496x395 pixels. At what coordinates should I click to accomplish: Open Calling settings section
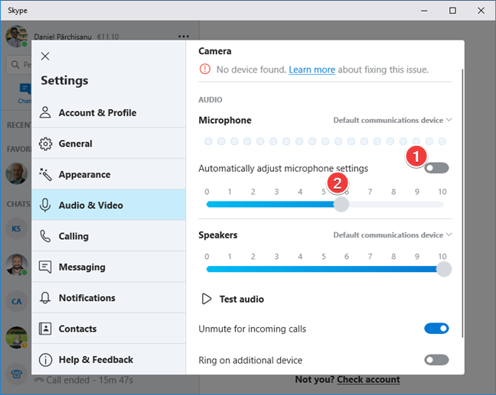109,236
